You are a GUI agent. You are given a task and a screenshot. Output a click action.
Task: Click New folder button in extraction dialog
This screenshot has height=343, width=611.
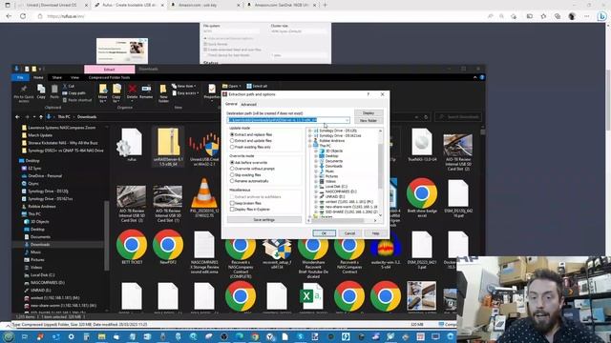[x=369, y=121]
